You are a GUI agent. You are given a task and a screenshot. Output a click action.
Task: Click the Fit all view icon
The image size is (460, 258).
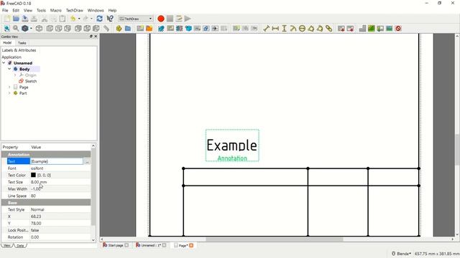(x=6, y=29)
